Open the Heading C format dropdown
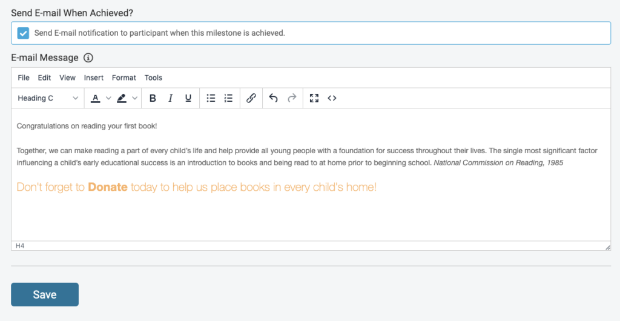Screen dimensions: 620x321 tap(48, 98)
